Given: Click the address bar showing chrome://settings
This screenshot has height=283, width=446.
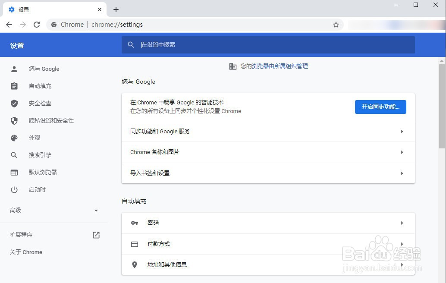Looking at the screenshot, I should pos(195,25).
